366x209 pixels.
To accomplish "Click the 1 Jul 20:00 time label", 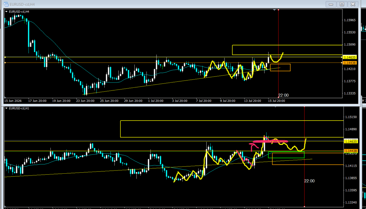I will click(x=156, y=101).
